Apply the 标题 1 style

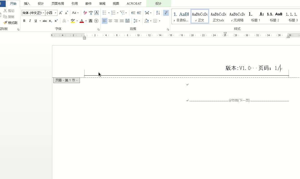point(256,16)
